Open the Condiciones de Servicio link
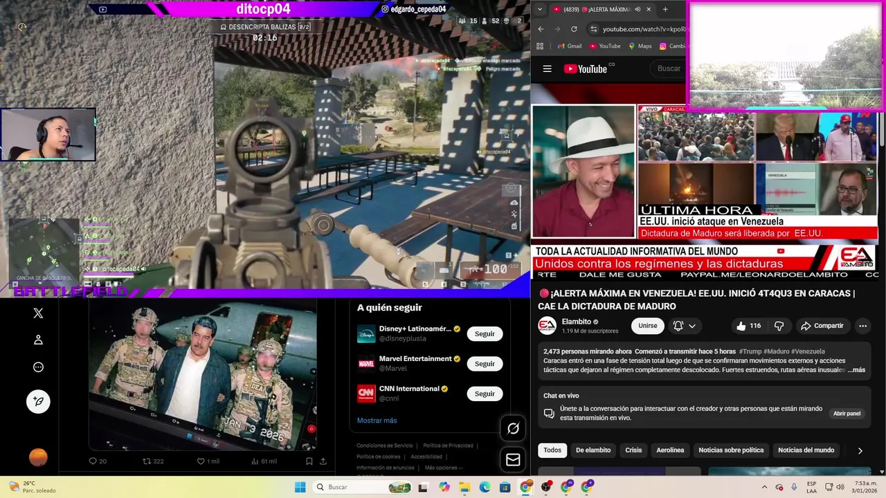 (384, 445)
